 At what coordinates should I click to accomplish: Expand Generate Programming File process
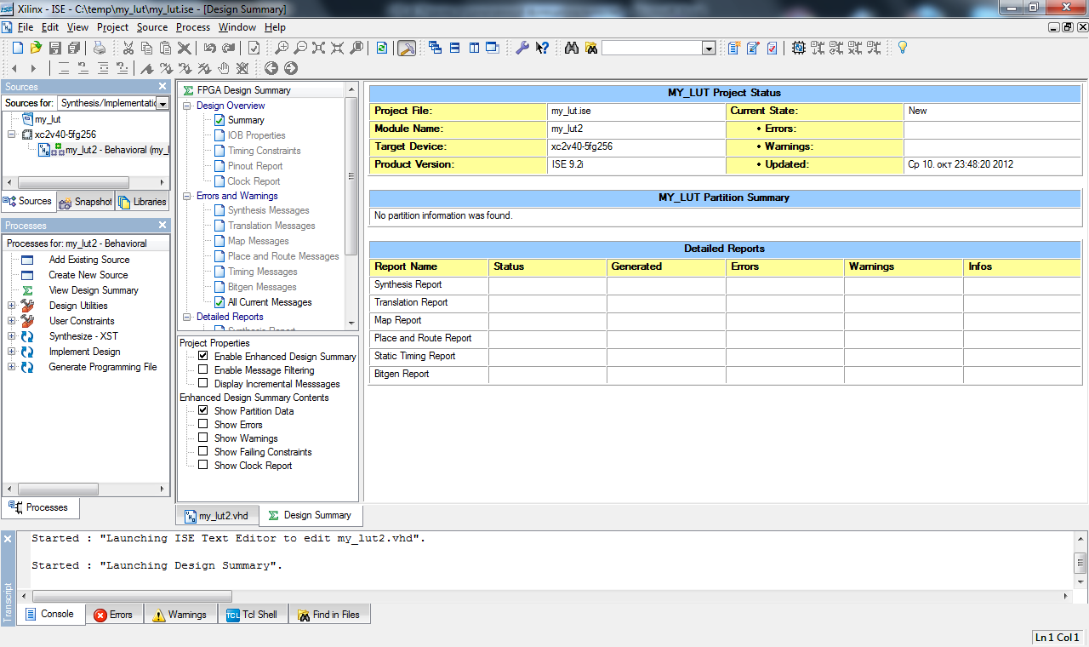point(11,367)
